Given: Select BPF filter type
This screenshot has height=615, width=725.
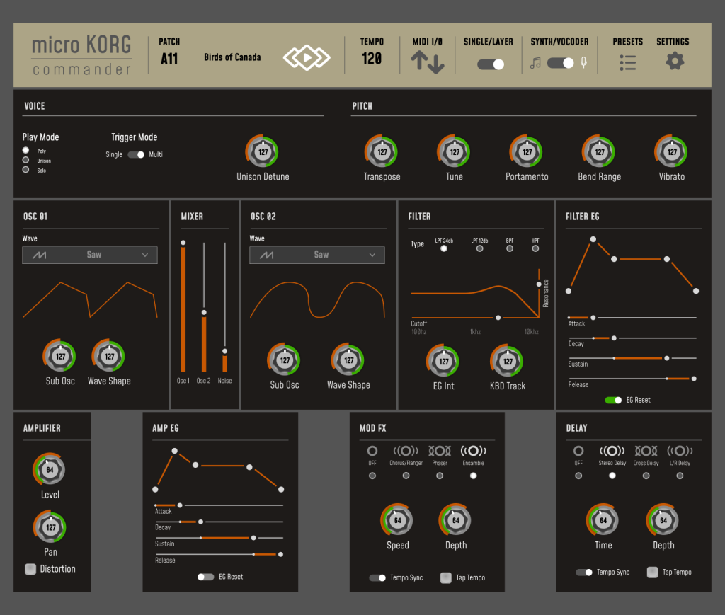Looking at the screenshot, I should click(x=510, y=248).
